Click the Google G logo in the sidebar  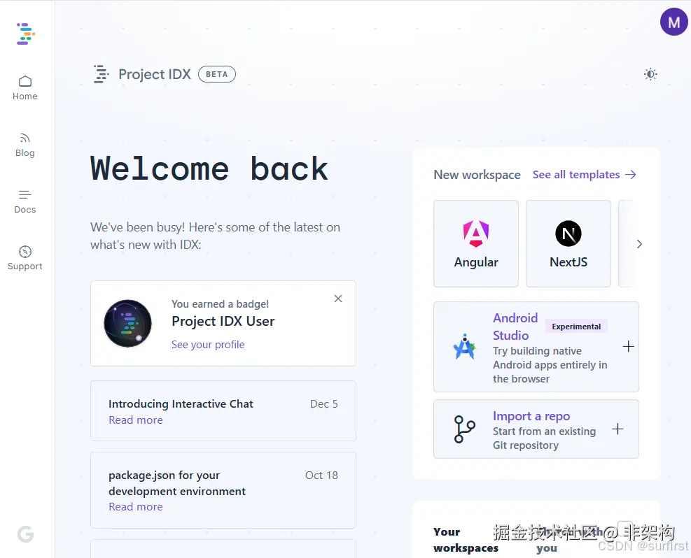(x=26, y=534)
